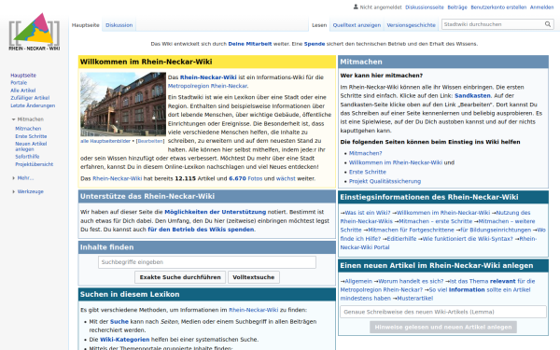Open the Musterartikel link
560x350 pixels.
pyautogui.click(x=415, y=299)
